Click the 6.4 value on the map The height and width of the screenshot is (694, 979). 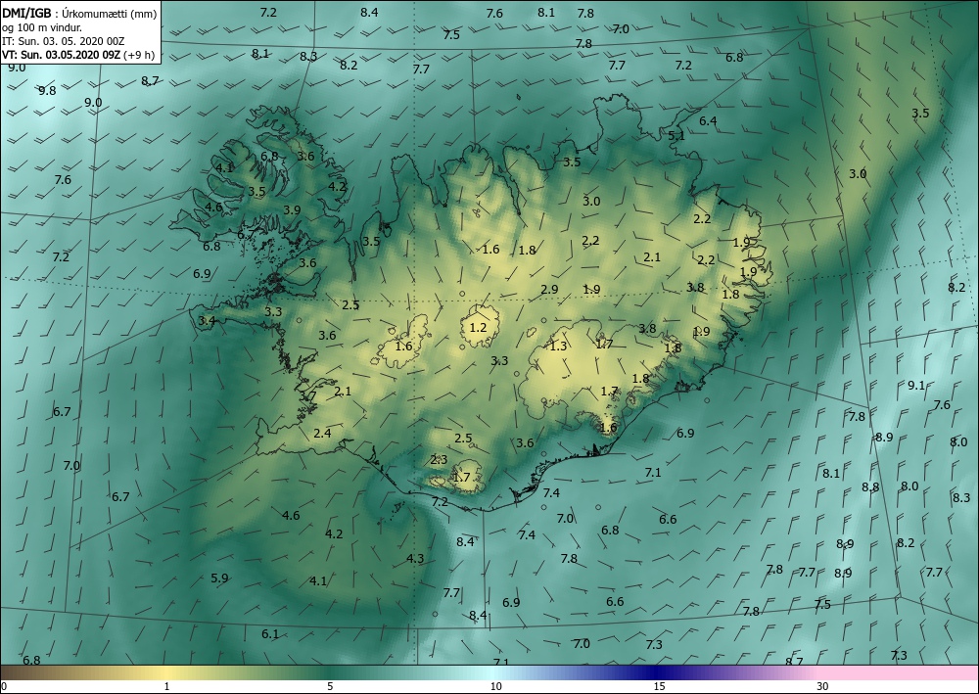[708, 121]
